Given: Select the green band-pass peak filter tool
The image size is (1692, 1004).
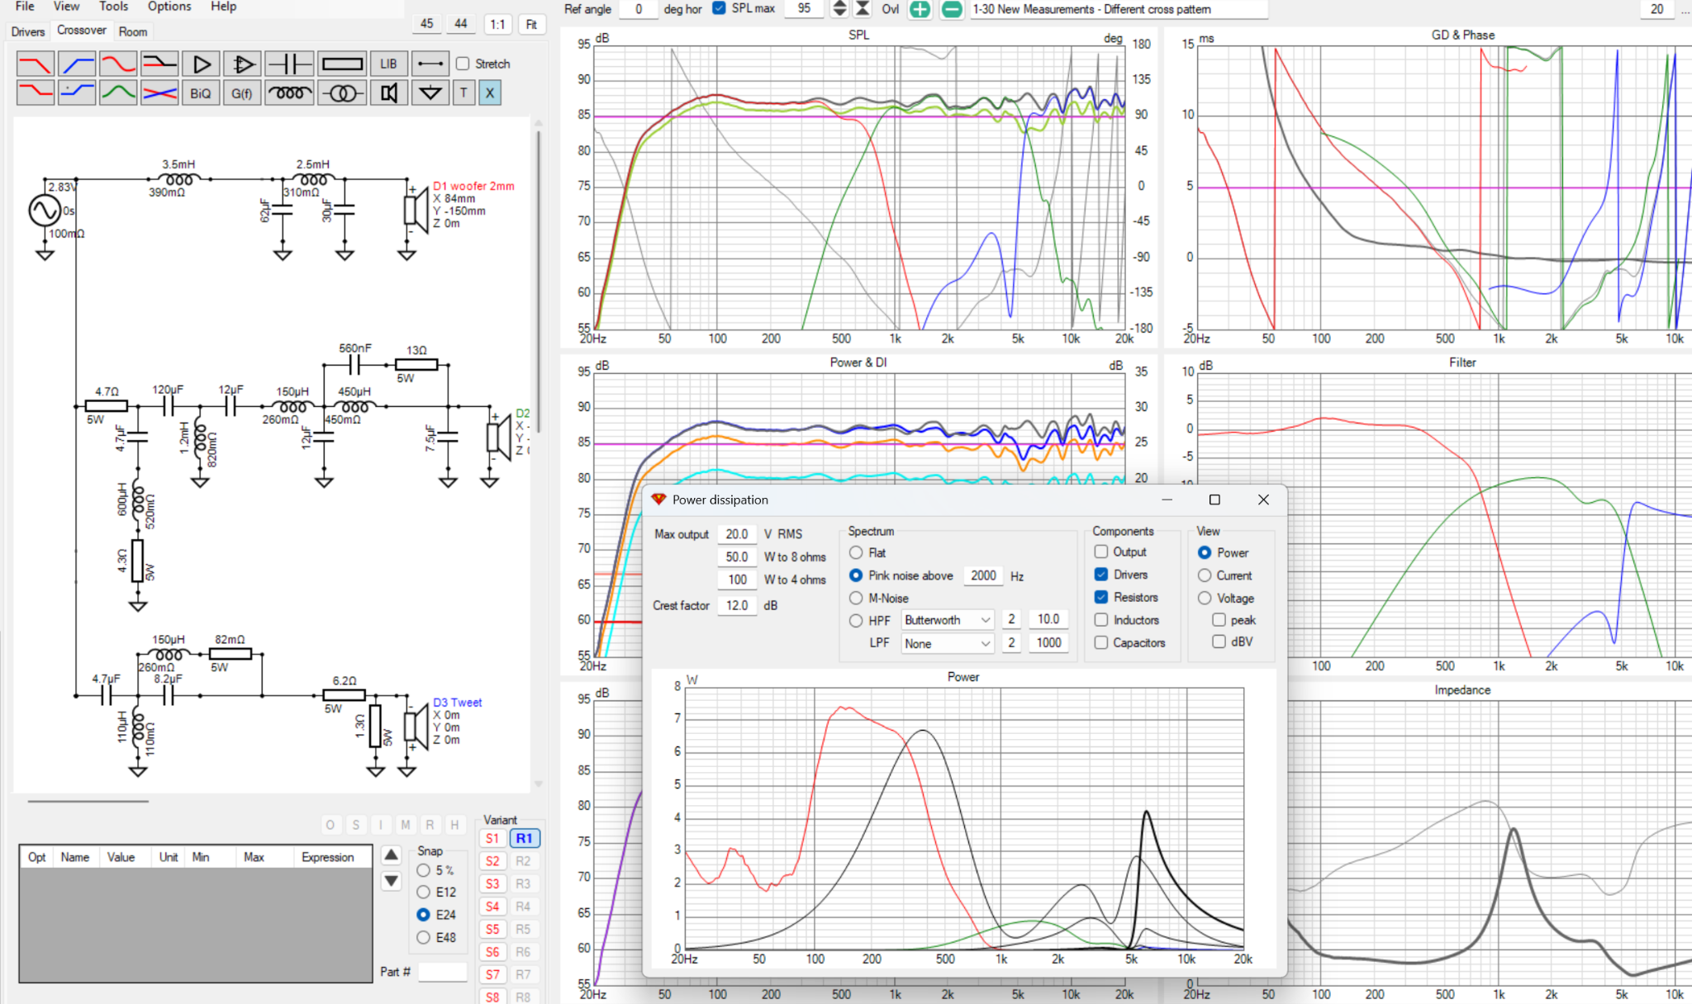Looking at the screenshot, I should click(x=118, y=92).
